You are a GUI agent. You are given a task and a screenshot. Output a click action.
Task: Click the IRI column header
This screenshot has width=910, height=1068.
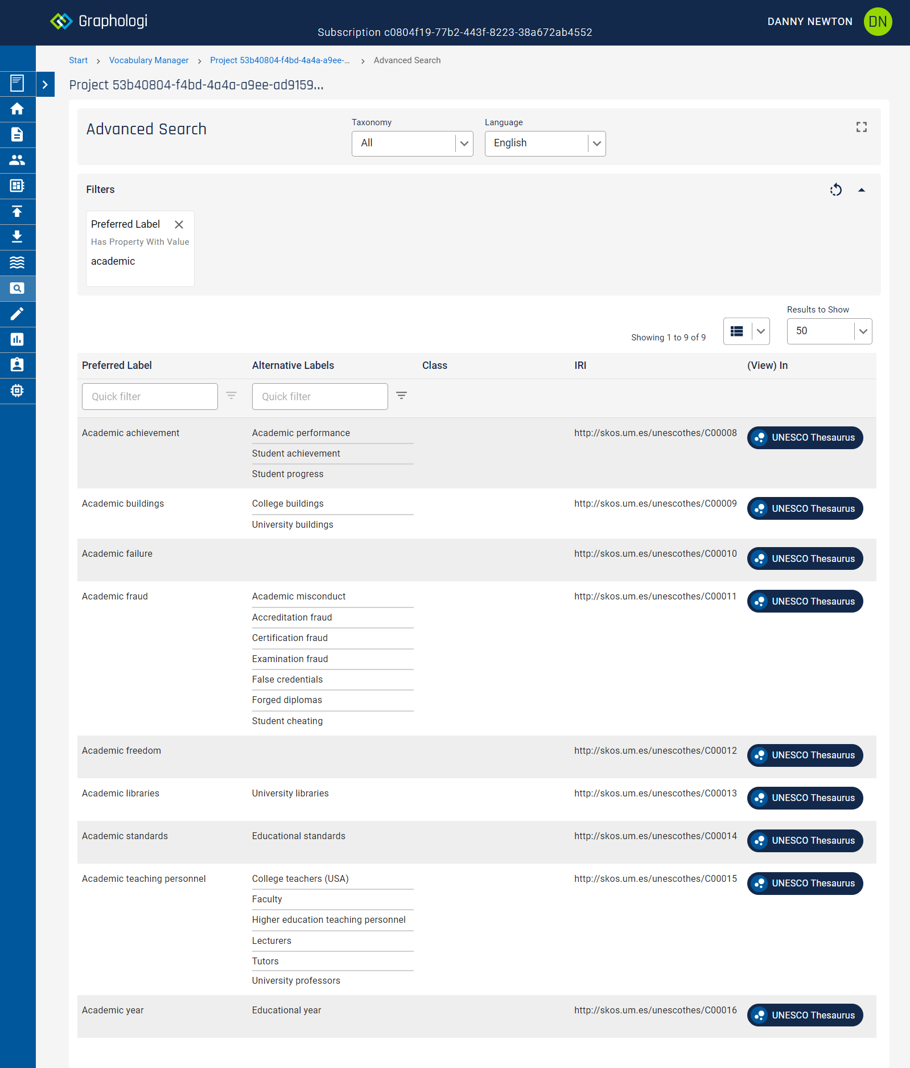580,365
